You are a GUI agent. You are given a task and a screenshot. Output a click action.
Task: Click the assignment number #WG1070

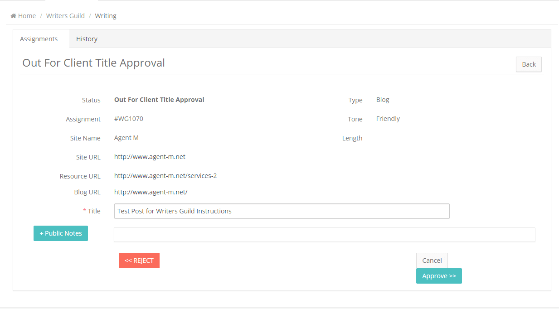tap(129, 119)
